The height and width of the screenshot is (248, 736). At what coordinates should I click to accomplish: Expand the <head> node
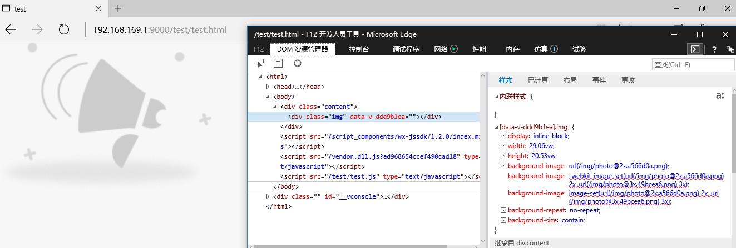[268, 87]
